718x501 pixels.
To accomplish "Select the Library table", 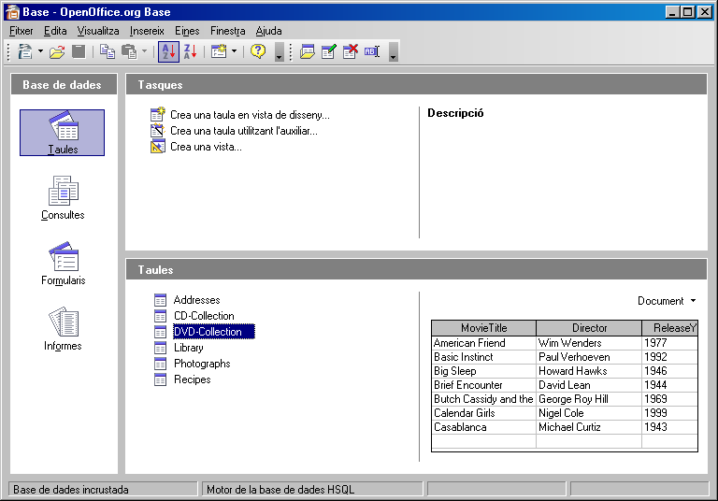I will 189,348.
